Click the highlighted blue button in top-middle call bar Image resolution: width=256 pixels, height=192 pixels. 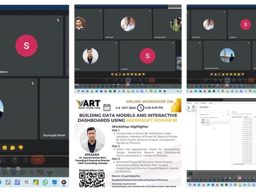(x=128, y=80)
